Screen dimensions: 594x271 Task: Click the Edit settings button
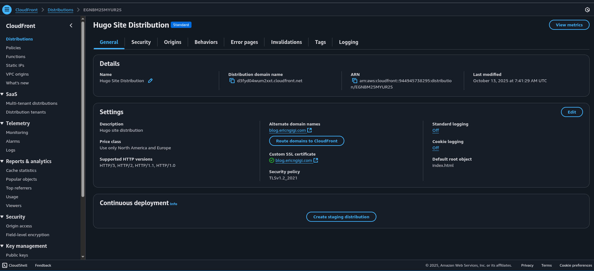(572, 112)
